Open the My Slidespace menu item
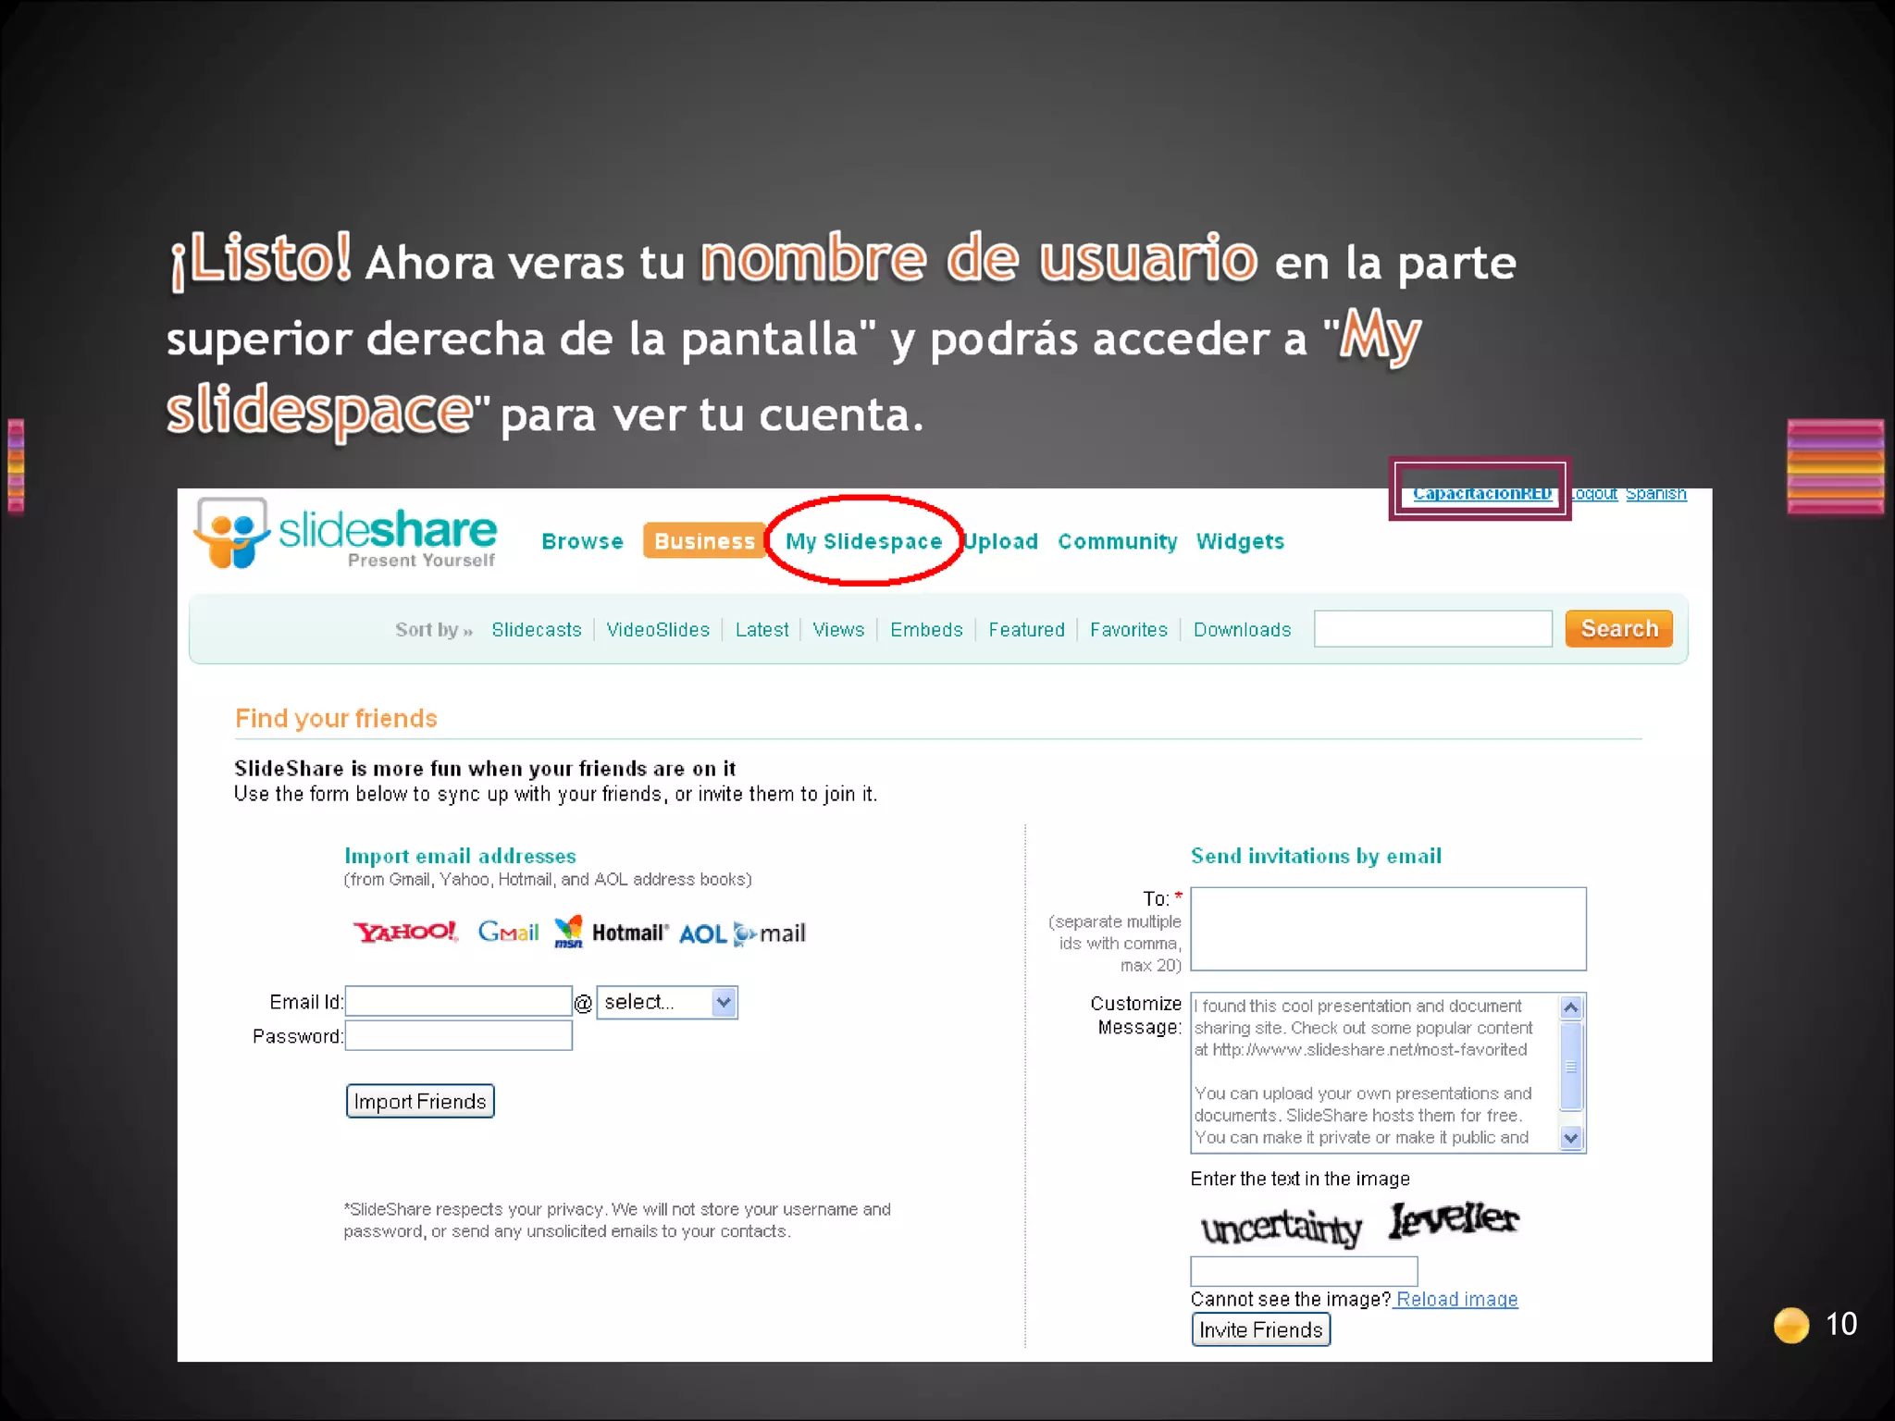Image resolution: width=1895 pixels, height=1421 pixels. pos(863,542)
